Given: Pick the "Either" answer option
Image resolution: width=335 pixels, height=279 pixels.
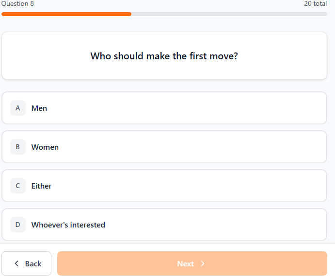Looking at the screenshot, I should coord(42,186).
